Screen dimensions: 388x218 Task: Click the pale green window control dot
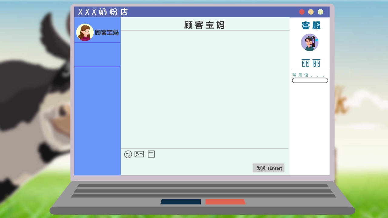point(320,12)
